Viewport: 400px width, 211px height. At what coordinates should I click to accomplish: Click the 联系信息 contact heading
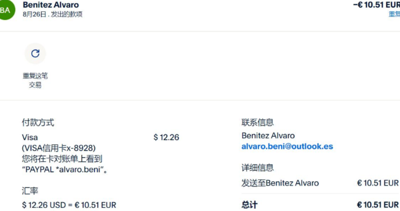coord(257,123)
